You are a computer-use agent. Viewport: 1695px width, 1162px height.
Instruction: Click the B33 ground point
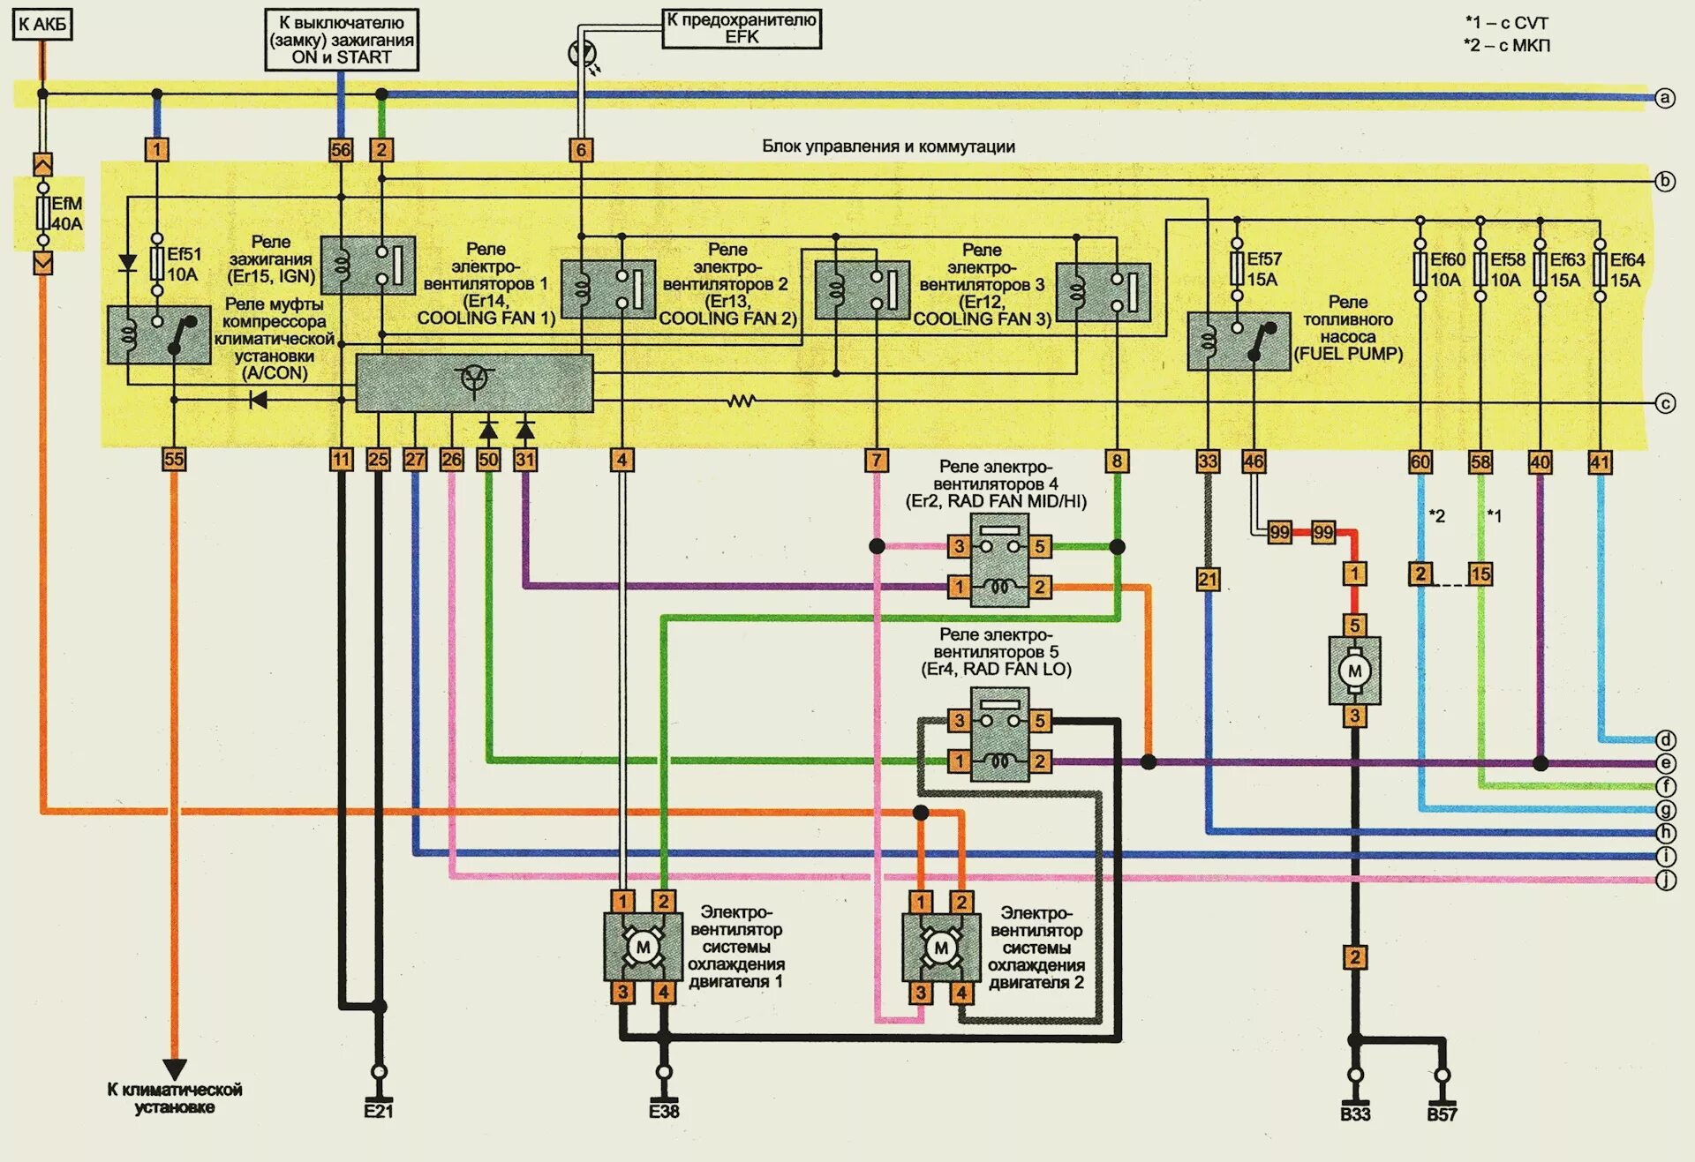point(1354,1076)
